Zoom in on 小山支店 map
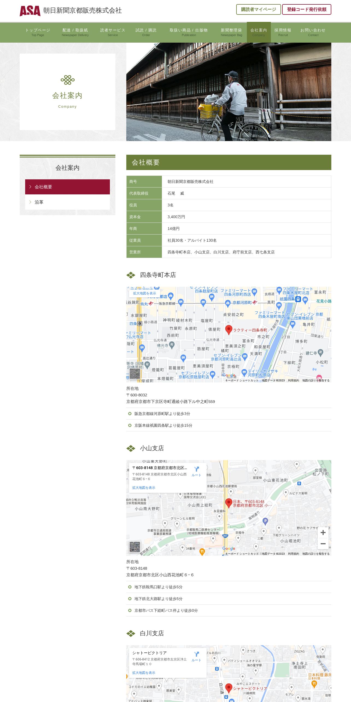Viewport: 351px width, 702px height. pos(323,533)
